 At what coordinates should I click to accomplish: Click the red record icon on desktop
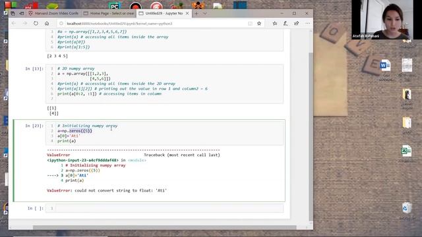135,5
